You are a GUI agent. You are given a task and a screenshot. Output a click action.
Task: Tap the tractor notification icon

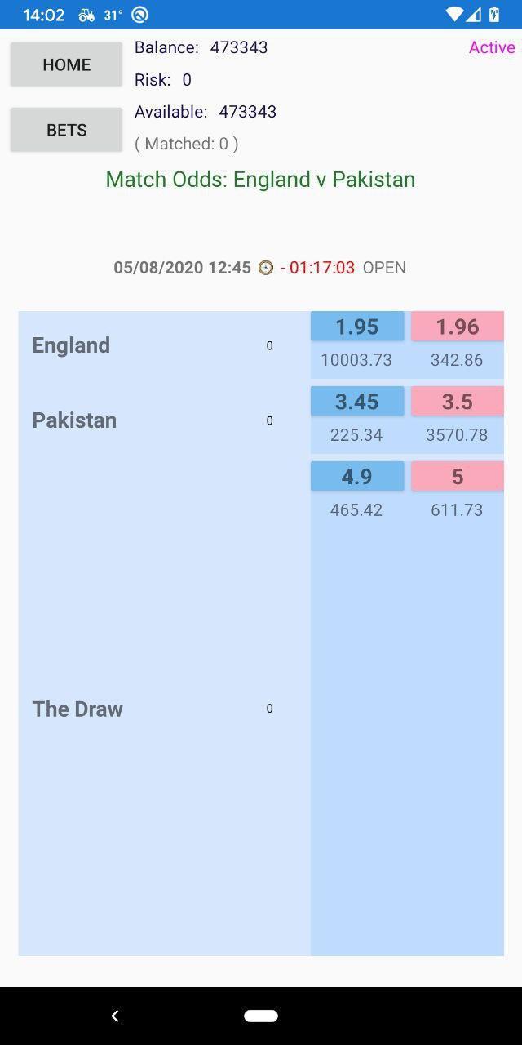click(86, 15)
